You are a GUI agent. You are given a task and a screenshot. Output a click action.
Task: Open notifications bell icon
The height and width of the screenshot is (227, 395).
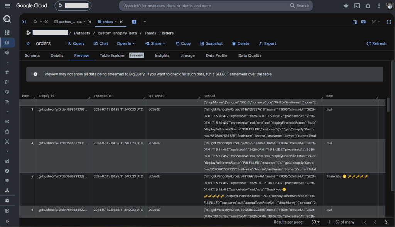coord(368,6)
